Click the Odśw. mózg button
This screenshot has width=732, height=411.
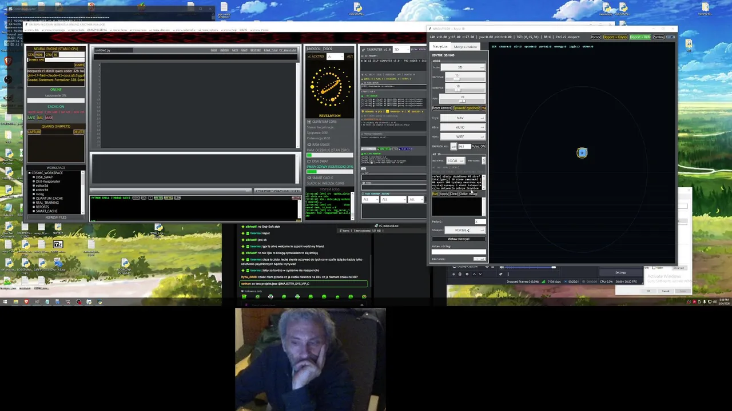point(468,194)
